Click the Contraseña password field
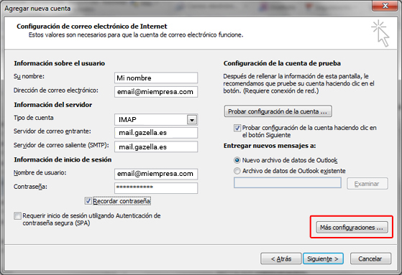Viewport: 402px width, 275px height. point(156,187)
